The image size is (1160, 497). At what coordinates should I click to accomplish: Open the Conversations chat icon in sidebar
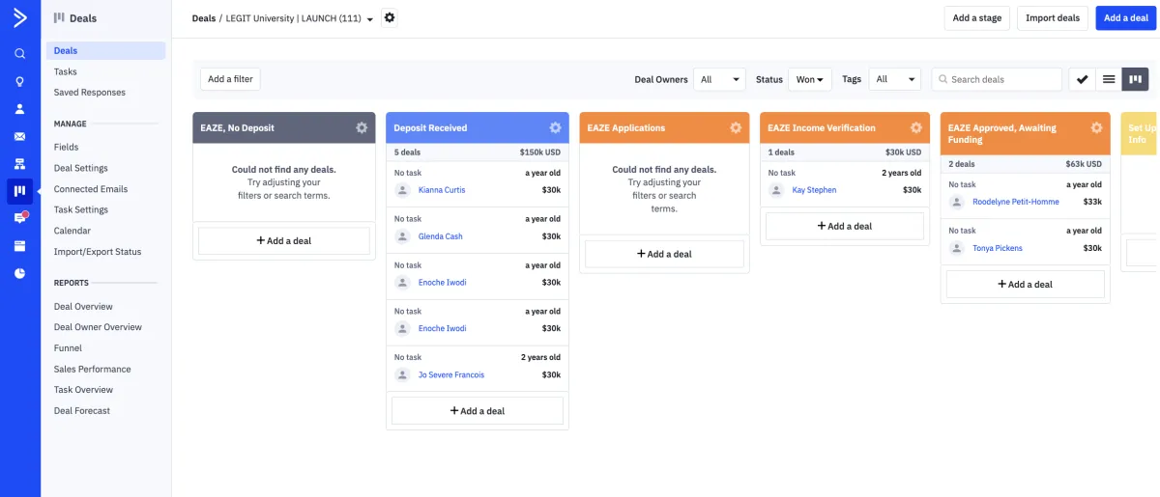(19, 218)
